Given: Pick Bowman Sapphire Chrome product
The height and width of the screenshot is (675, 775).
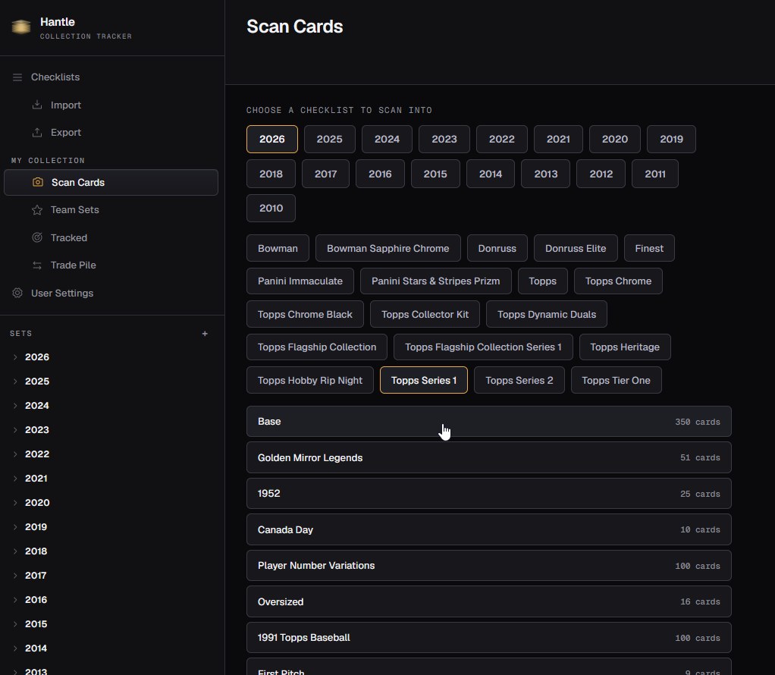Looking at the screenshot, I should pos(388,248).
